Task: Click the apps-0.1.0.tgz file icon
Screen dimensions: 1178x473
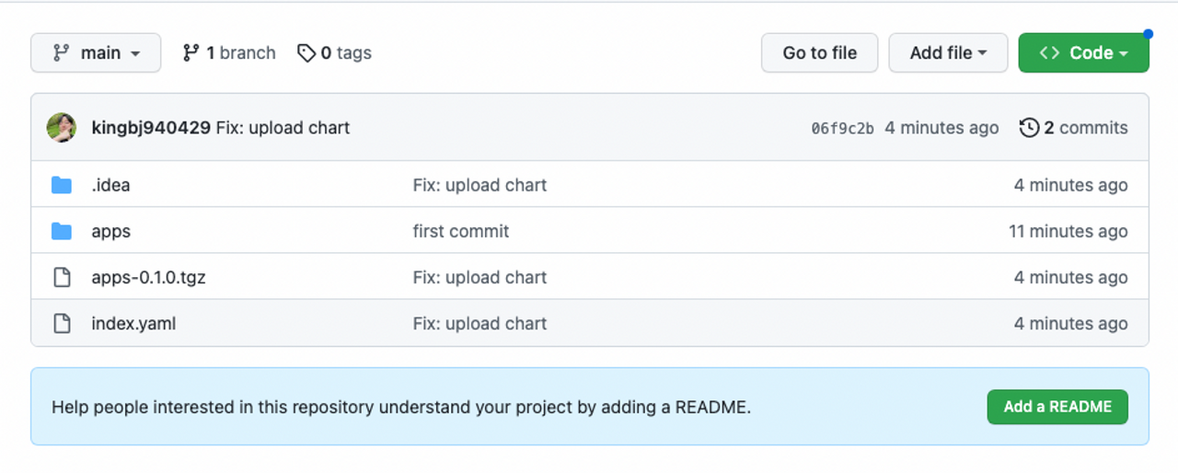Action: tap(62, 277)
